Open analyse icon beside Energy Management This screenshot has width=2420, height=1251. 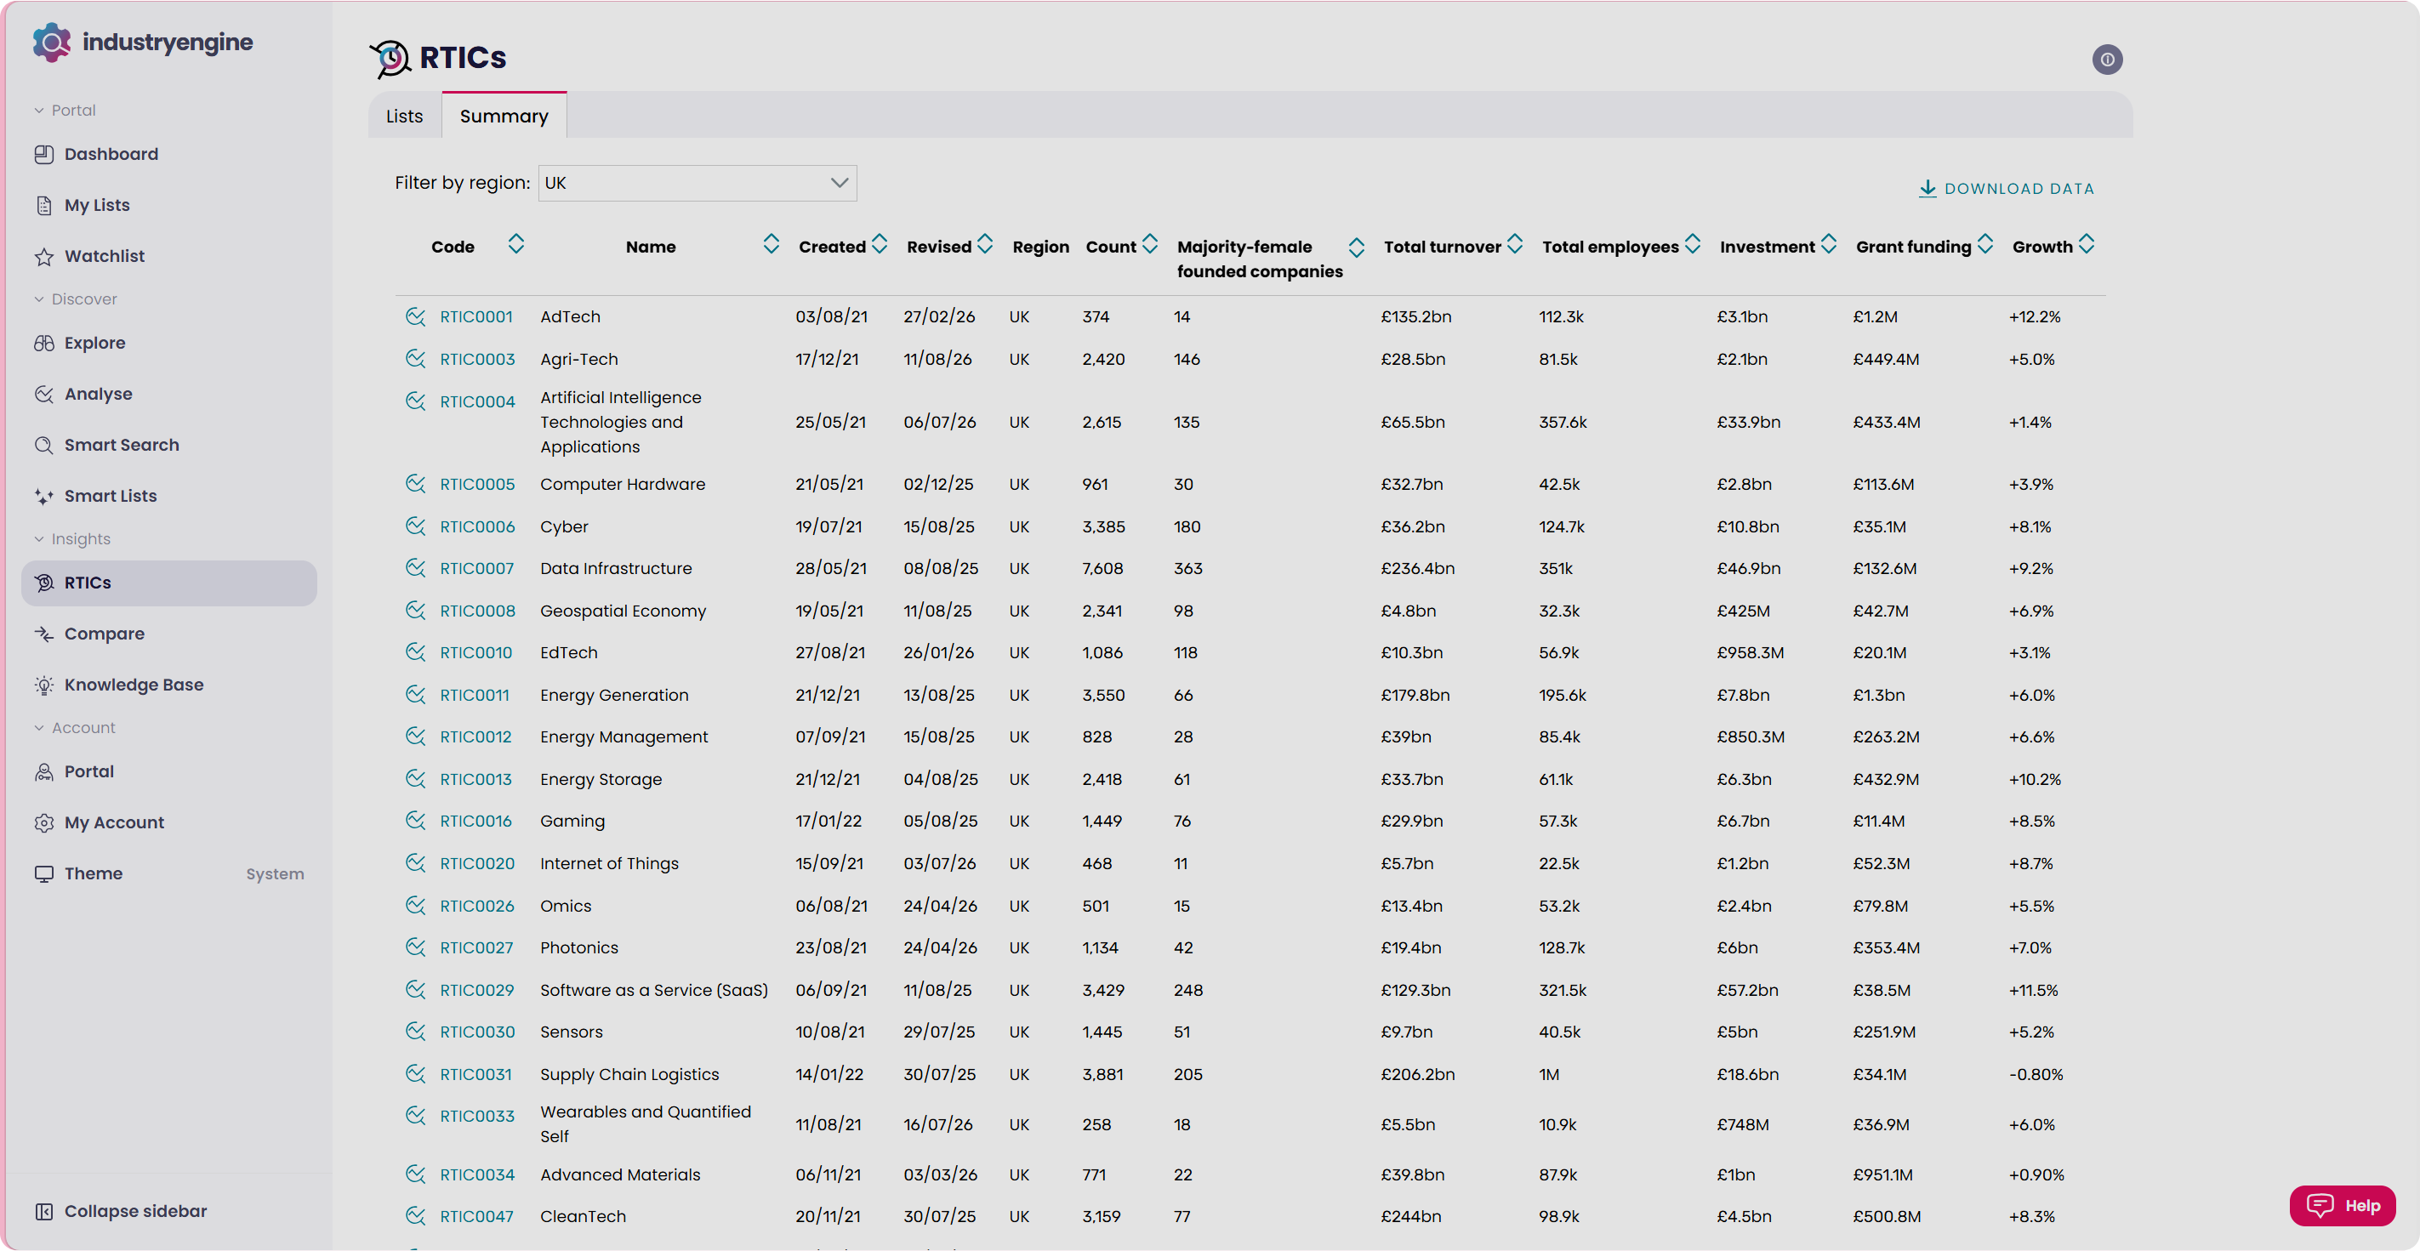[415, 736]
